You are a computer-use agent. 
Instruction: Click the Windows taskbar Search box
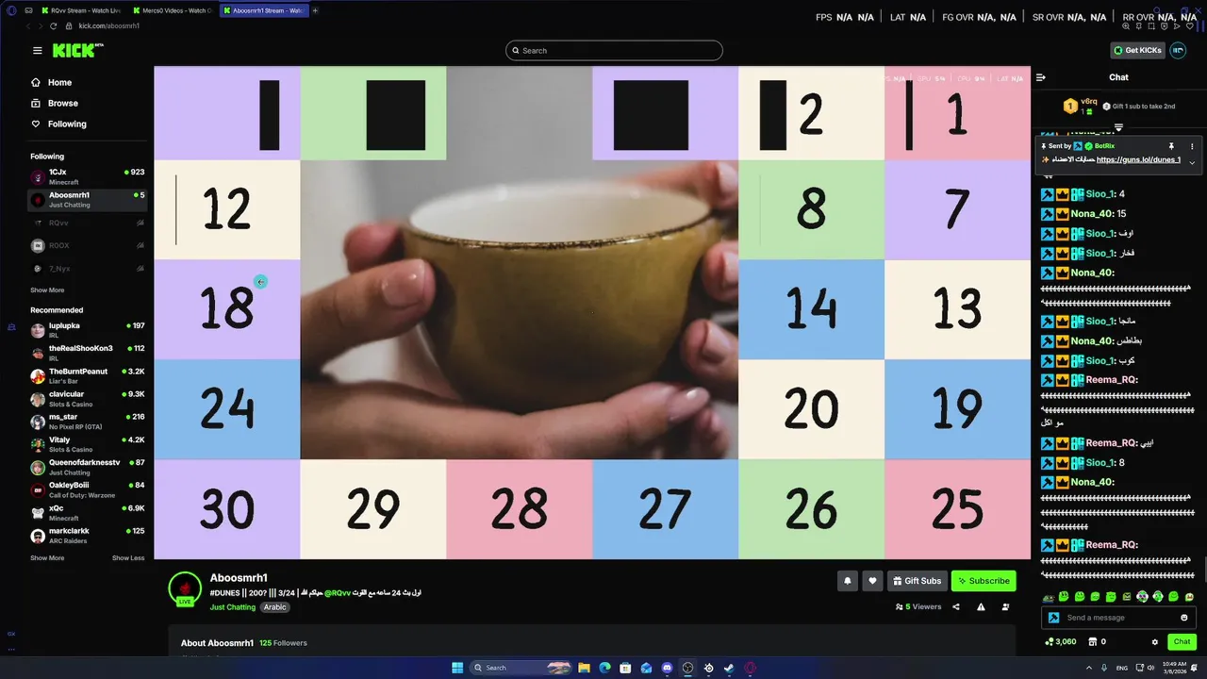click(520, 668)
